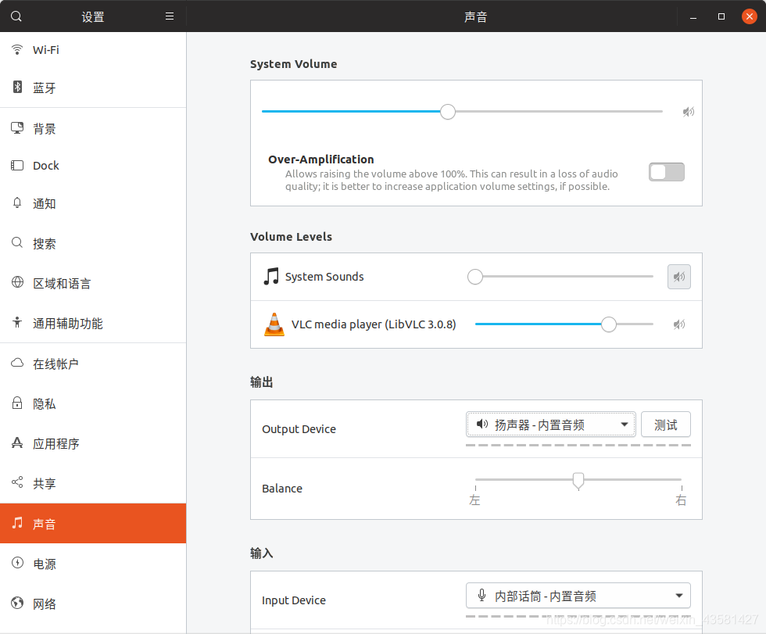The image size is (766, 634).
Task: Select the 网络 network entry
Action: tap(93, 604)
